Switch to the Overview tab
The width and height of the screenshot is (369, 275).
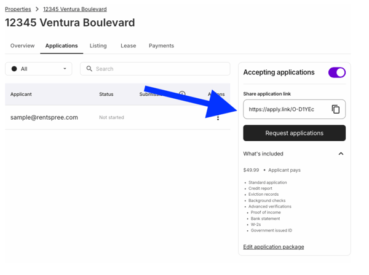(x=22, y=45)
